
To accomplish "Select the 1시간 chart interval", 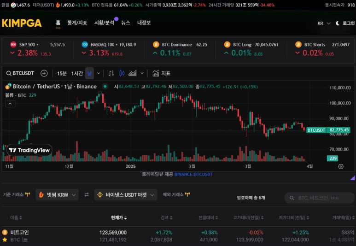I will 77,73.
